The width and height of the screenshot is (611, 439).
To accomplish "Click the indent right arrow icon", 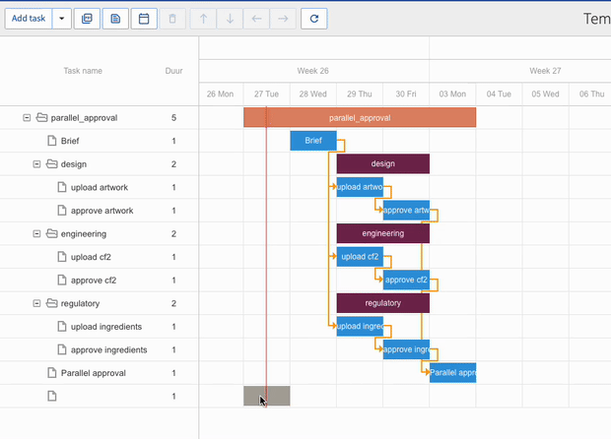I will 283,19.
